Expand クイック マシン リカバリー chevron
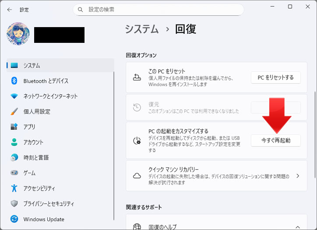This screenshot has height=230, width=317. (298, 176)
